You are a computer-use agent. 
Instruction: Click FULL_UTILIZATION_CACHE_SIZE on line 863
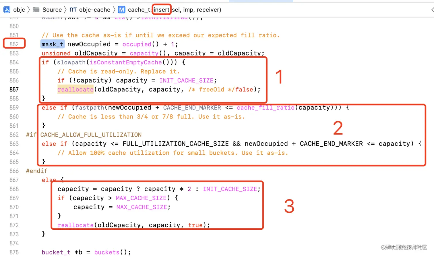coord(176,144)
